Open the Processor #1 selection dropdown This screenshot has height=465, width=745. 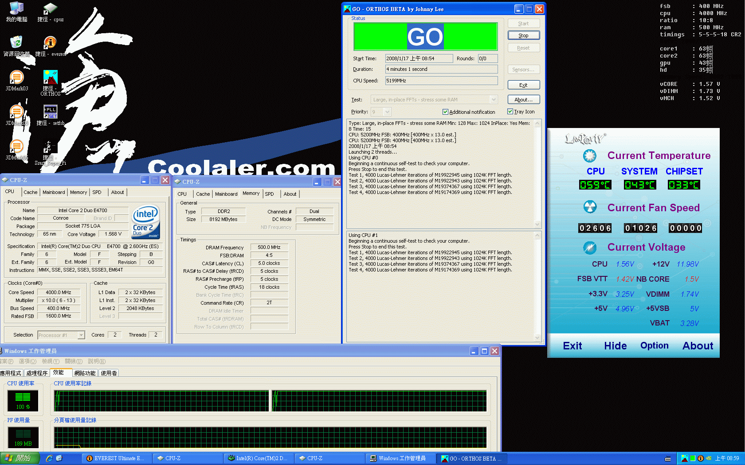coord(81,335)
